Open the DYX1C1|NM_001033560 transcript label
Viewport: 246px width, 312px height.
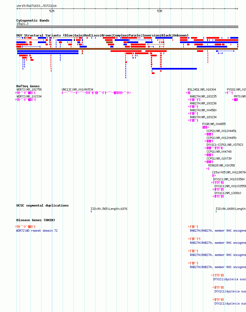tap(229, 179)
